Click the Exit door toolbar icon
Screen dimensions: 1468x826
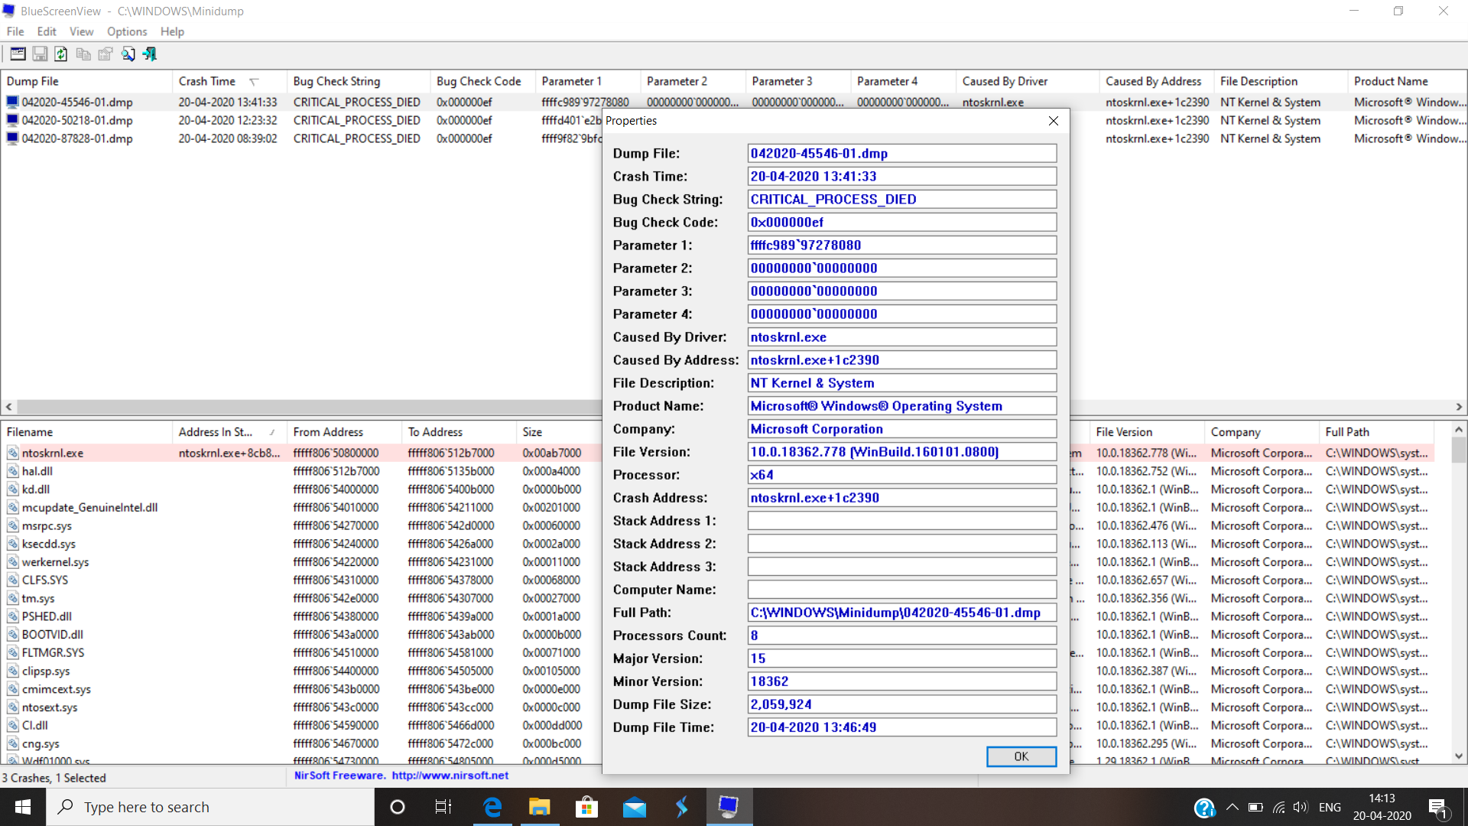pyautogui.click(x=150, y=54)
